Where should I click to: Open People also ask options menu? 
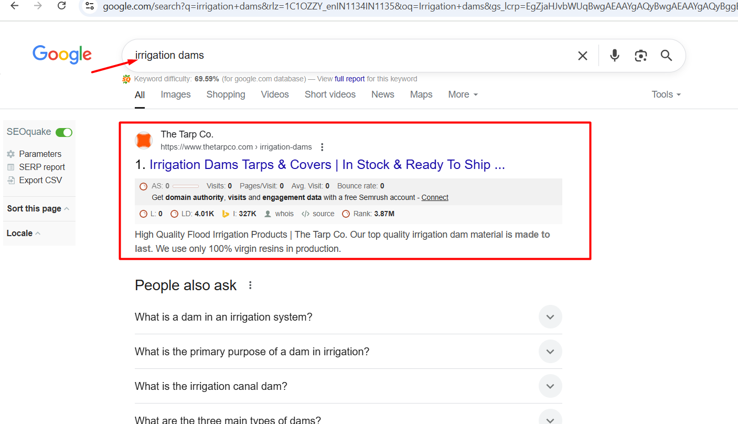pos(250,285)
